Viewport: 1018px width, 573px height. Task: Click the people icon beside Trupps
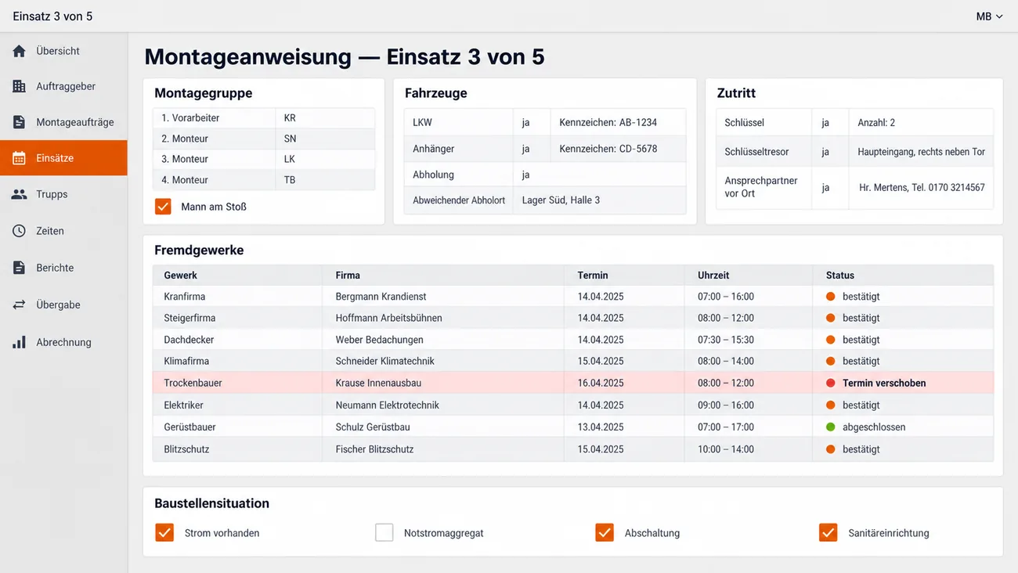19,194
